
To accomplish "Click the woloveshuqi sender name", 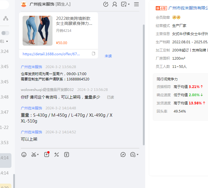I will pyautogui.click(x=47, y=90).
